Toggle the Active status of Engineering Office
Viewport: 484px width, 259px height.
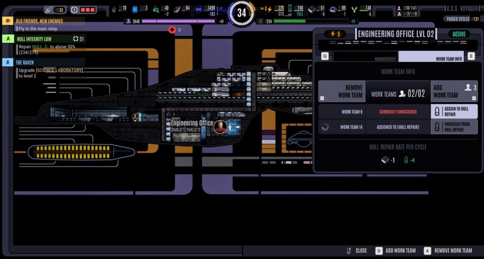coord(459,34)
